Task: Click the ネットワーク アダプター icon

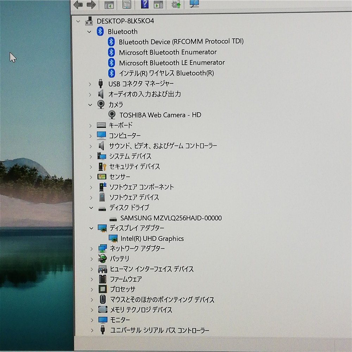Action: tap(102, 249)
